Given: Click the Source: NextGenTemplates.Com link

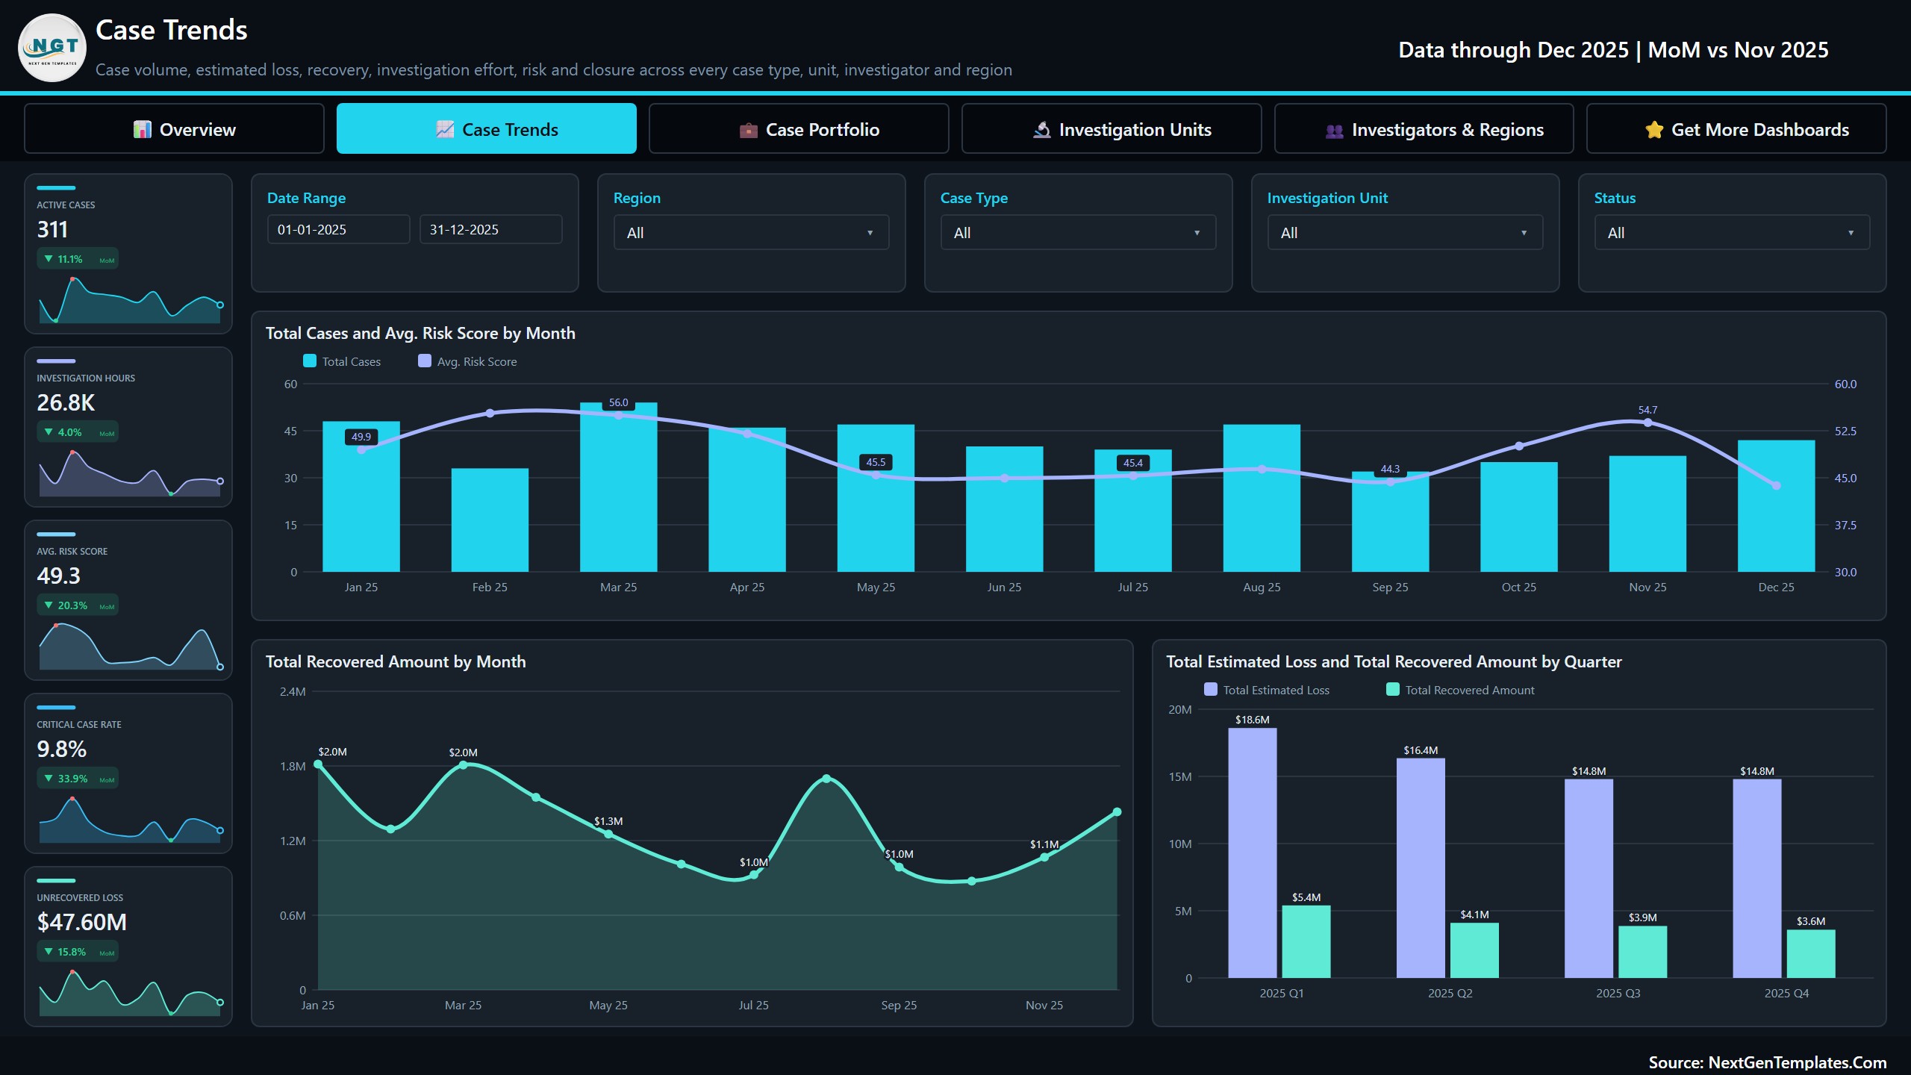Looking at the screenshot, I should [x=1767, y=1062].
